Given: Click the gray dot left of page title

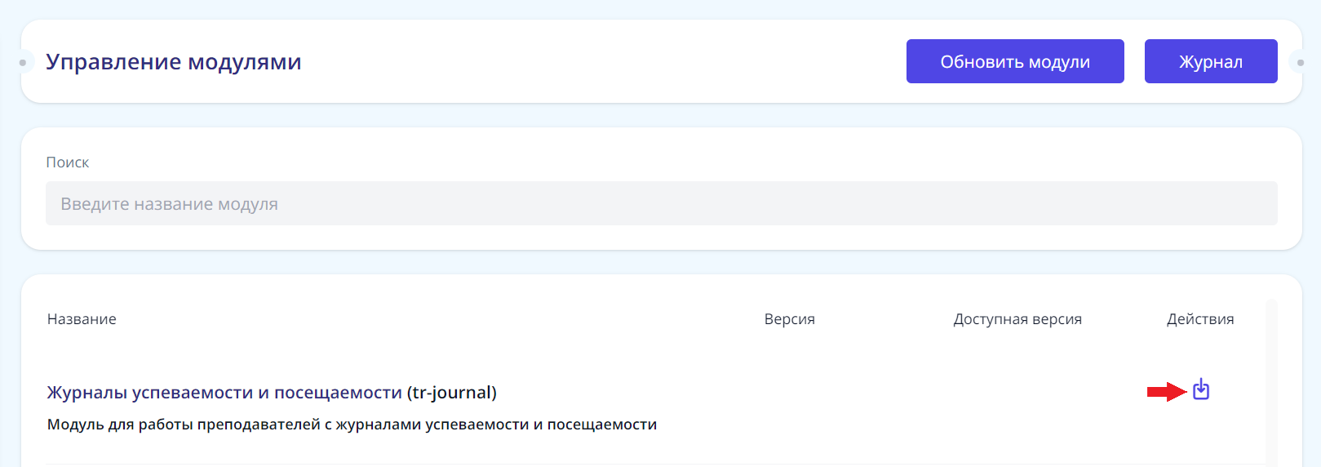Looking at the screenshot, I should (23, 62).
